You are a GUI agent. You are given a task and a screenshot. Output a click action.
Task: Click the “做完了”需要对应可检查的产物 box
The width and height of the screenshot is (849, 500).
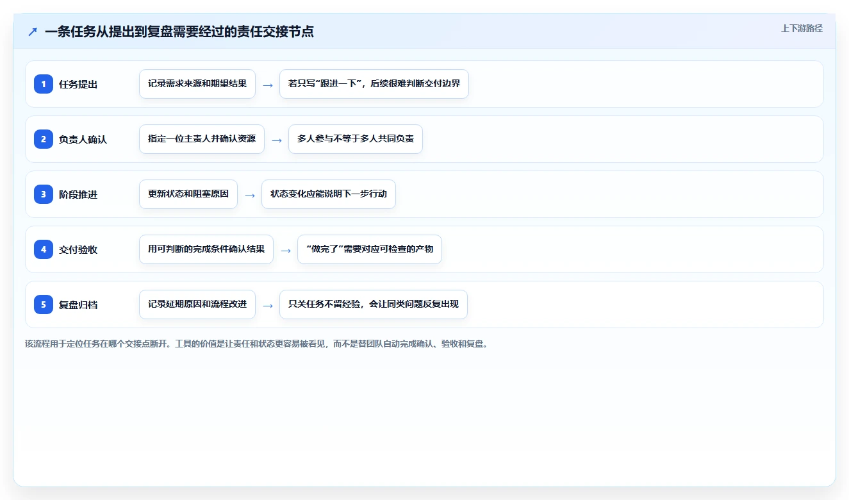pos(370,249)
